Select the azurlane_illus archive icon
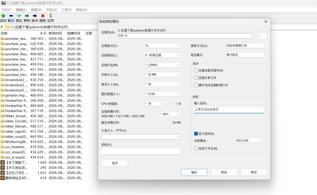The image size is (317, 195). (x=2, y=54)
